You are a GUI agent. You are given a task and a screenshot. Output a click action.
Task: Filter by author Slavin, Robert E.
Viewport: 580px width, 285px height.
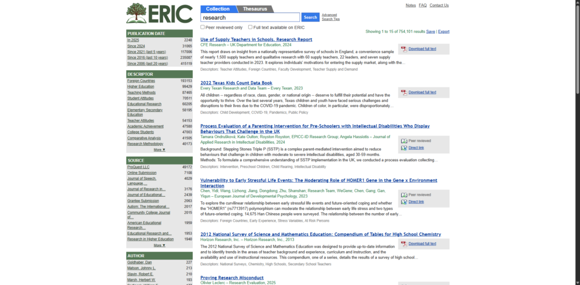(x=141, y=274)
